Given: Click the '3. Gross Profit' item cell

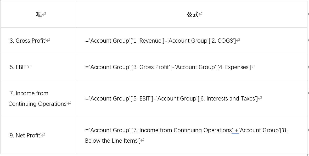Looking at the screenshot, I should [x=39, y=41].
